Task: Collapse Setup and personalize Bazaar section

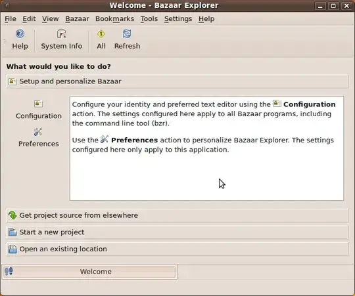Action: click(177, 81)
